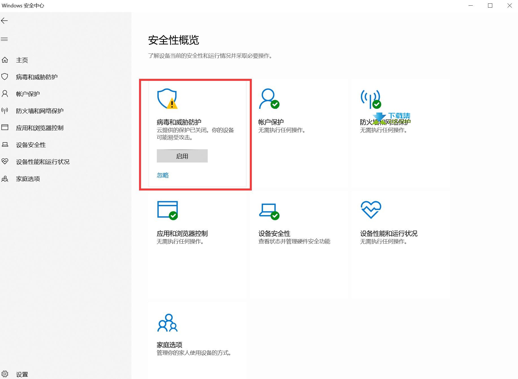
Task: Click the shield icon beside 病毒和威胁防护 in sidebar
Action: pyautogui.click(x=5, y=77)
